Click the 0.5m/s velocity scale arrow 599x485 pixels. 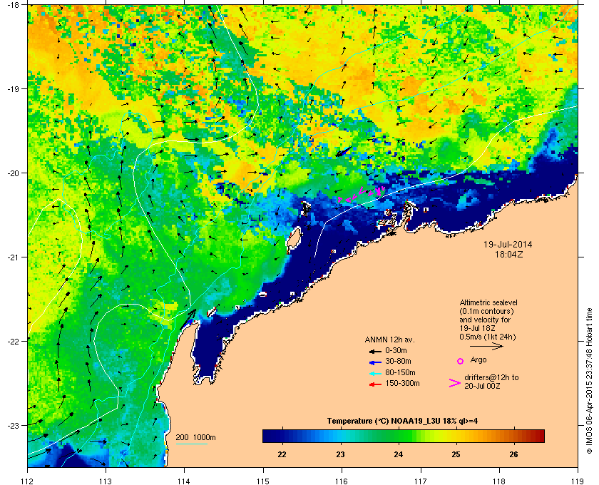(x=486, y=347)
